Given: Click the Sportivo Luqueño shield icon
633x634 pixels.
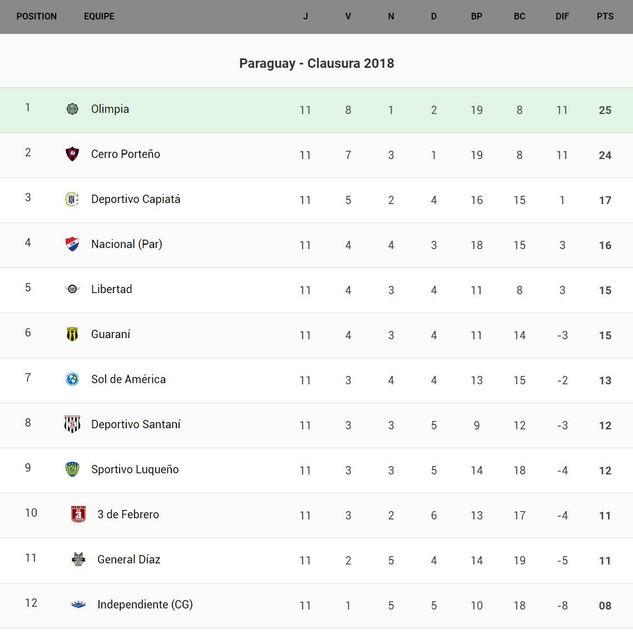Looking at the screenshot, I should coord(72,469).
